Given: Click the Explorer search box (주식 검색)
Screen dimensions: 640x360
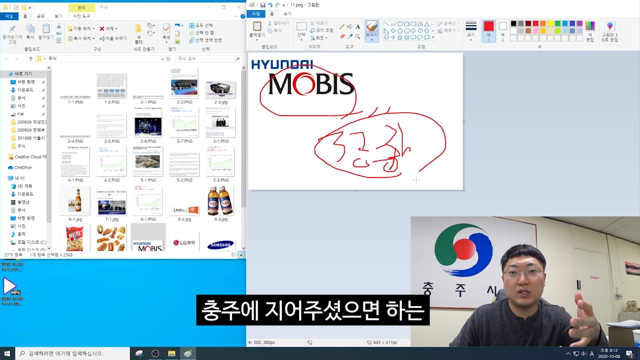Looking at the screenshot, I should click(208, 59).
